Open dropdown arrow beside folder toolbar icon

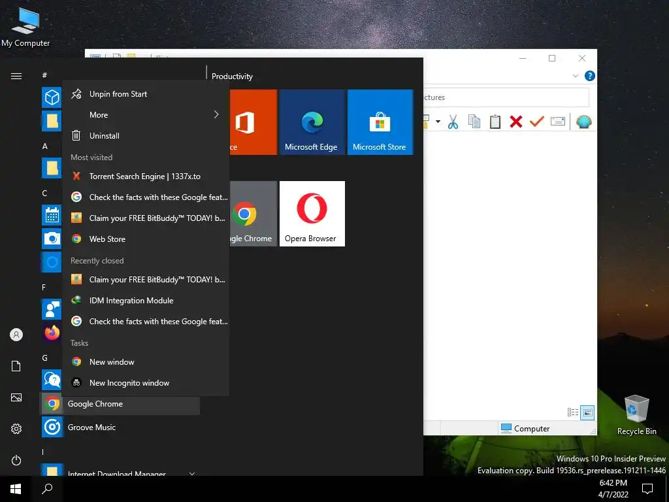coord(438,122)
